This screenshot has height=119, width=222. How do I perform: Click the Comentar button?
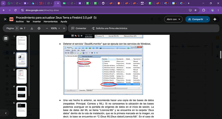pyautogui.click(x=79, y=28)
